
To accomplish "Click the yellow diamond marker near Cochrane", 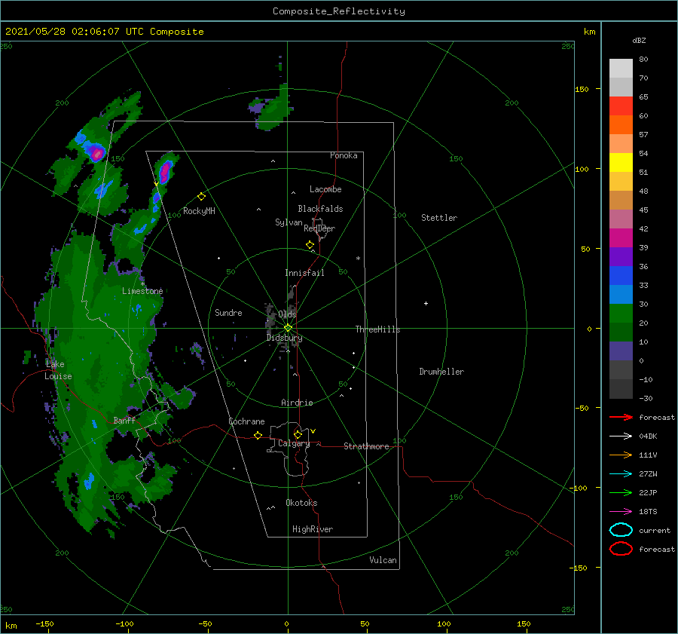I will [x=258, y=435].
